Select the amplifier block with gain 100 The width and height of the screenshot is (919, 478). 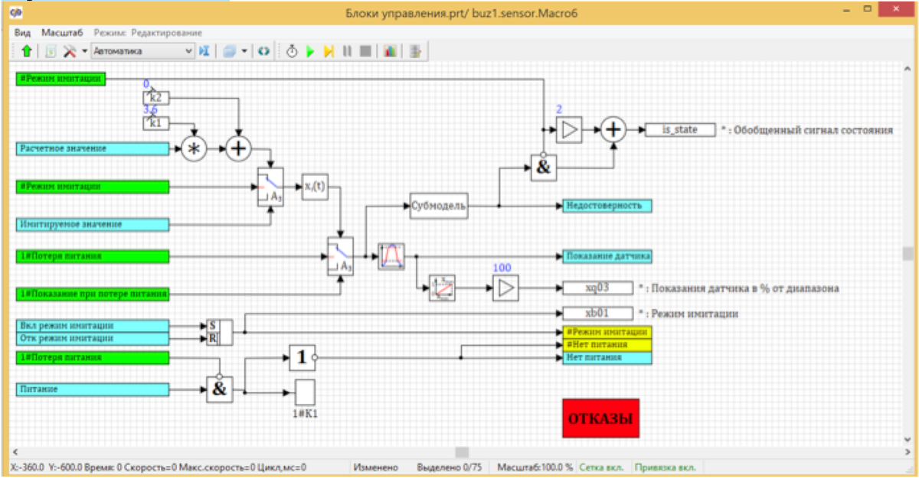click(505, 288)
